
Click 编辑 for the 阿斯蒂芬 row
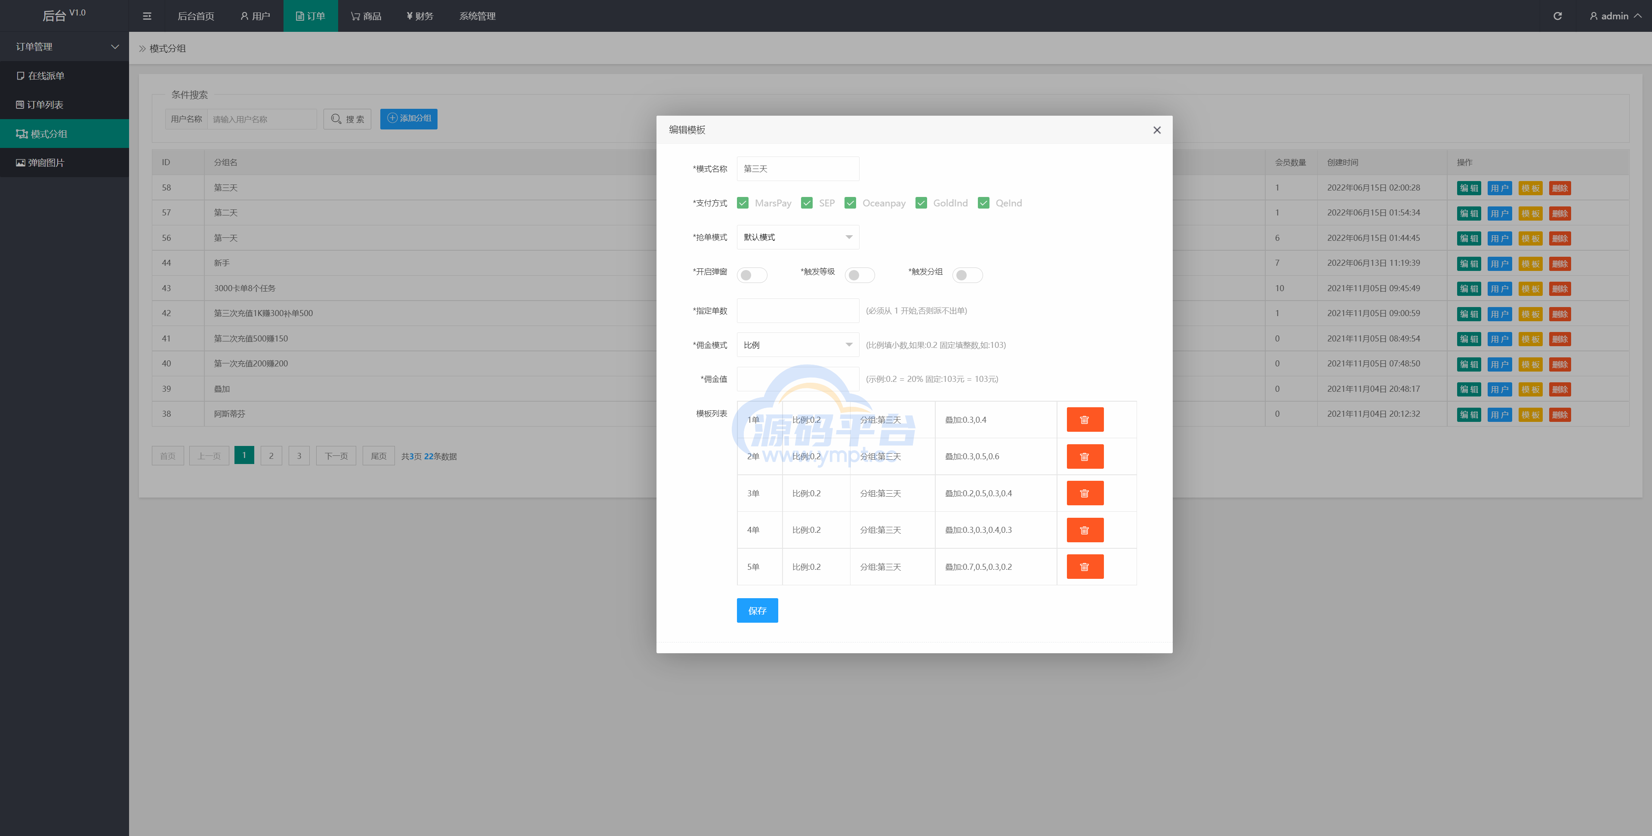[1469, 415]
